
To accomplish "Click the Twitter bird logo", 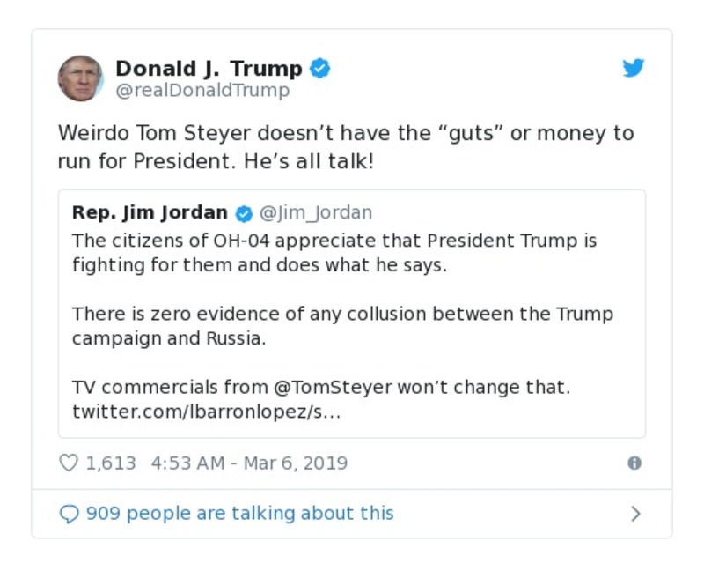I will pos(633,67).
